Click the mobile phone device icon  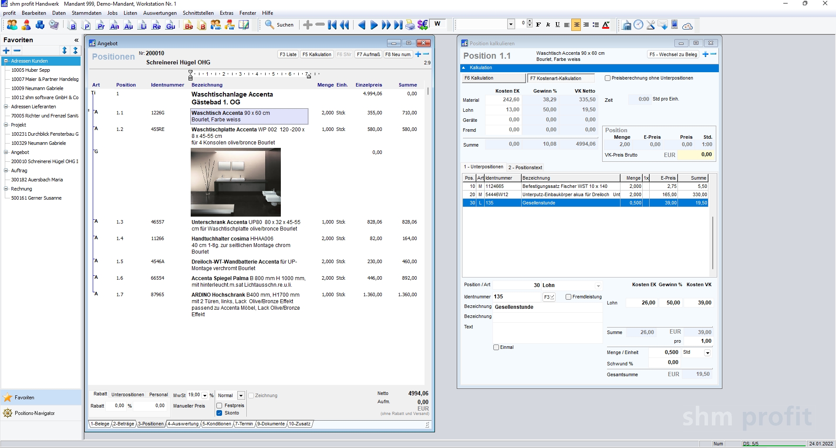click(x=674, y=24)
